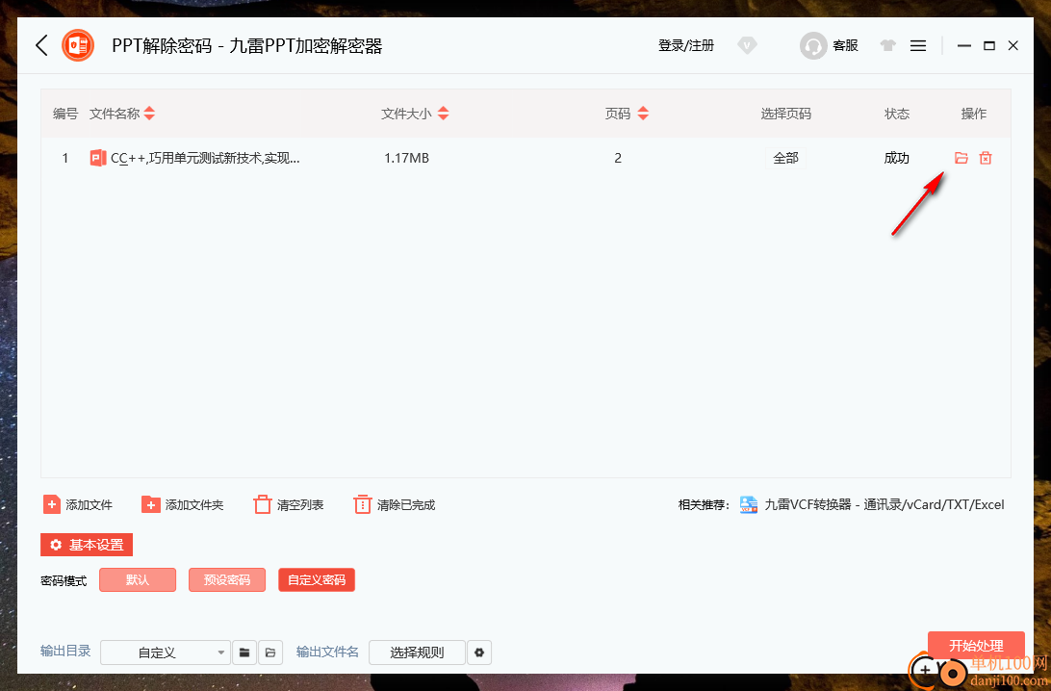Minimize the application window
Viewport: 1051px width, 691px height.
pos(963,45)
